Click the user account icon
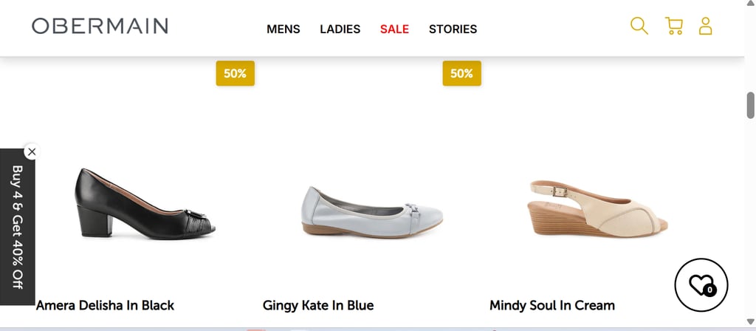 click(705, 27)
